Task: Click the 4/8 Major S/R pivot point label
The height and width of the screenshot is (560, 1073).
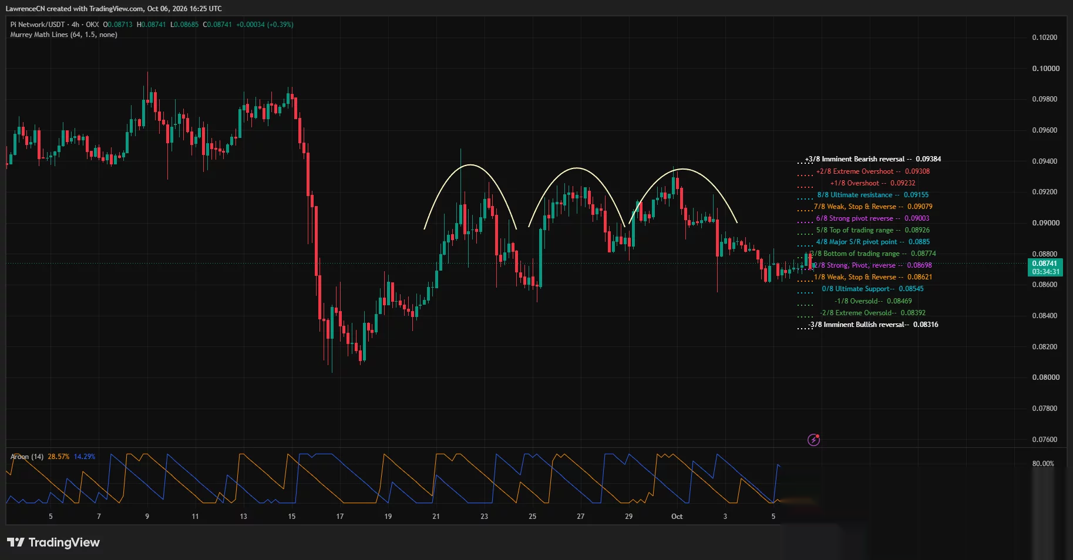Action: click(873, 242)
